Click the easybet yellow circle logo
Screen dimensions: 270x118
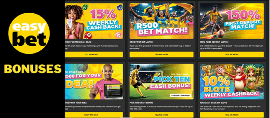[x=29, y=33]
